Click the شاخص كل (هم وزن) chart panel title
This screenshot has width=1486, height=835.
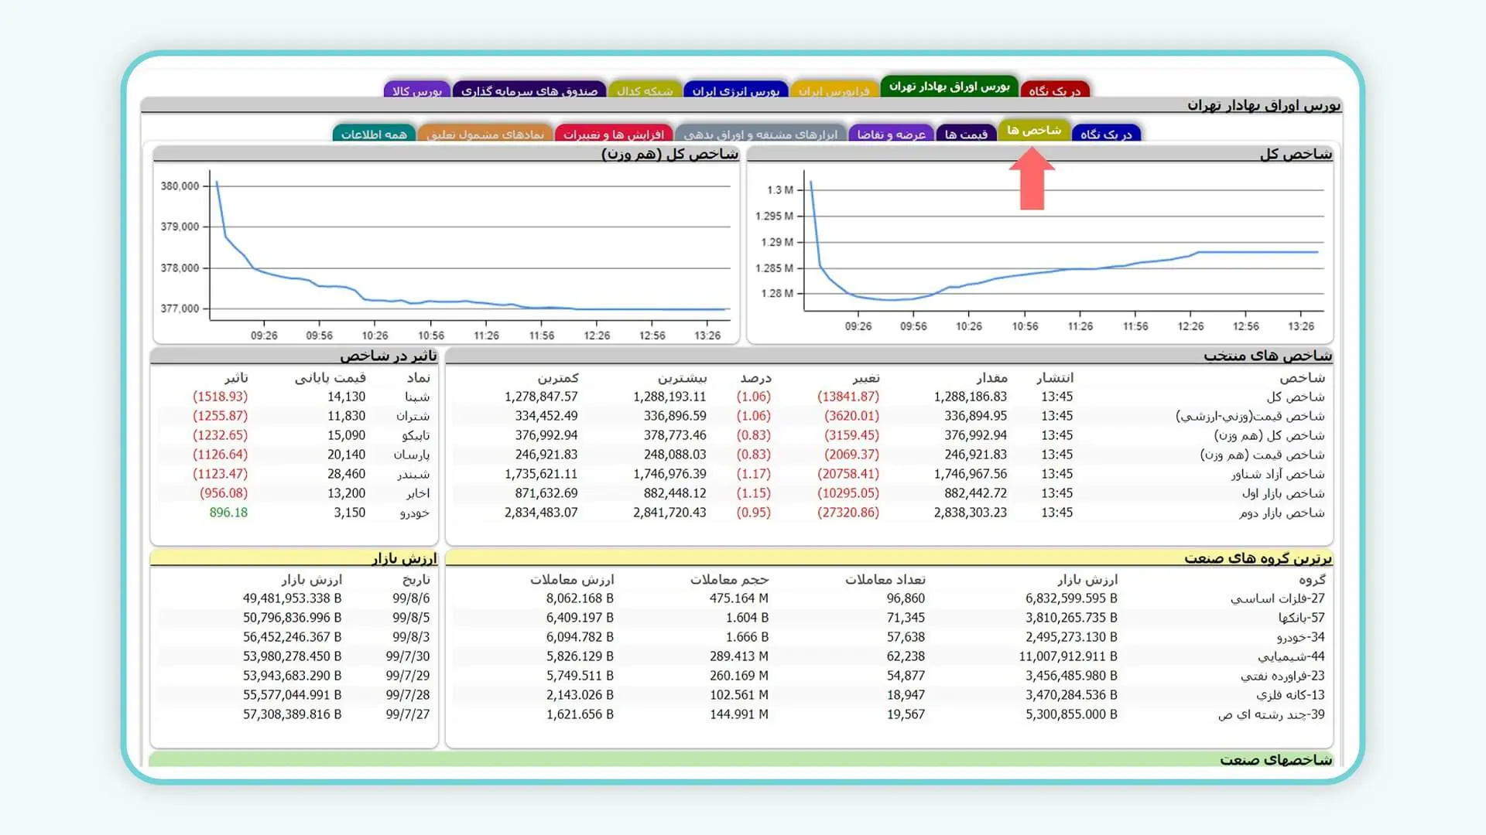[x=670, y=154]
